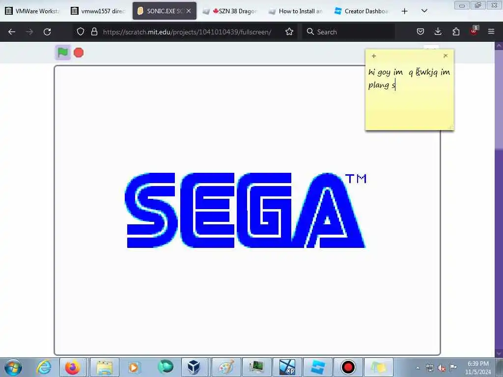
Task: Open Firefox from the taskbar
Action: 73,367
